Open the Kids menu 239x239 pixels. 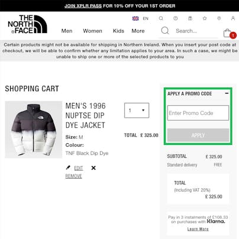pos(118,31)
